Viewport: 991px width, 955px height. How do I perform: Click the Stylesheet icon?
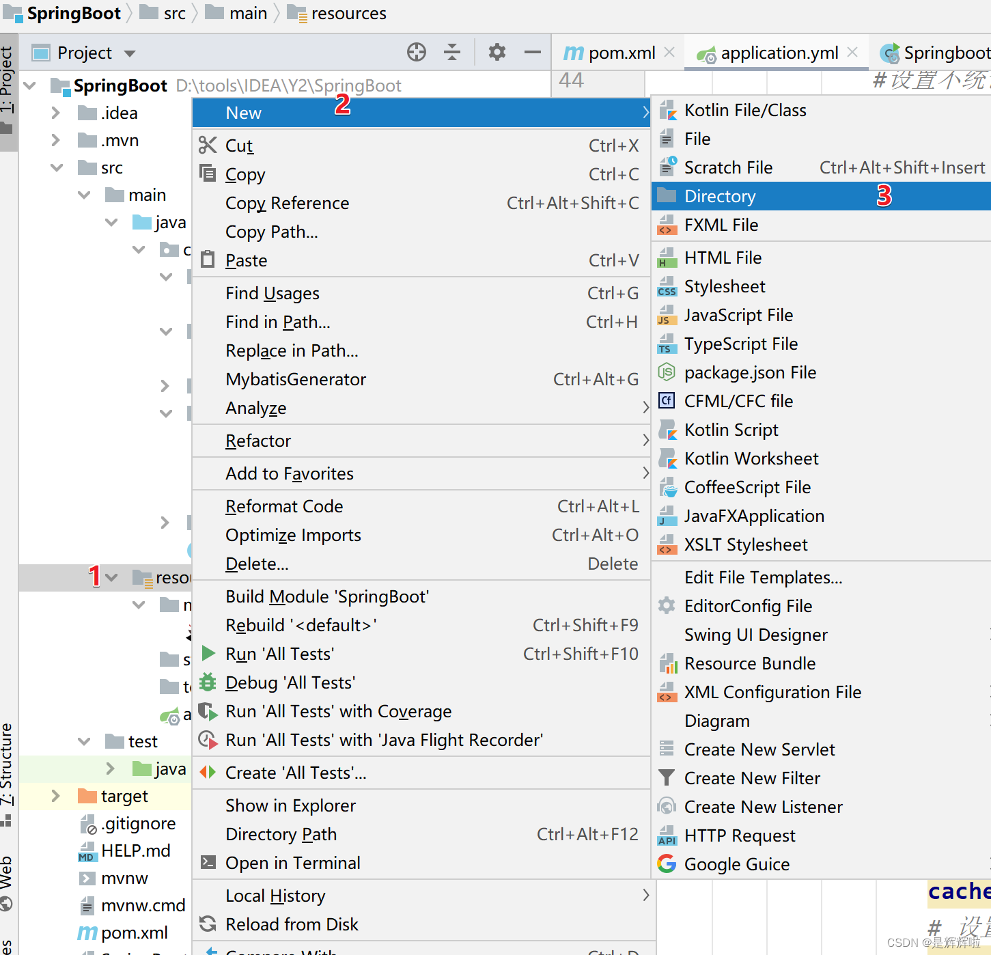[667, 286]
